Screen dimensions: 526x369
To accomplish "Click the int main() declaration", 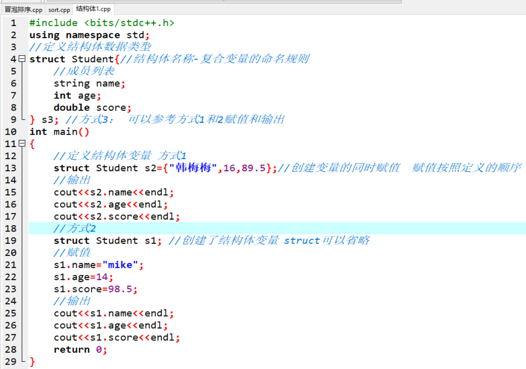I will pos(59,132).
